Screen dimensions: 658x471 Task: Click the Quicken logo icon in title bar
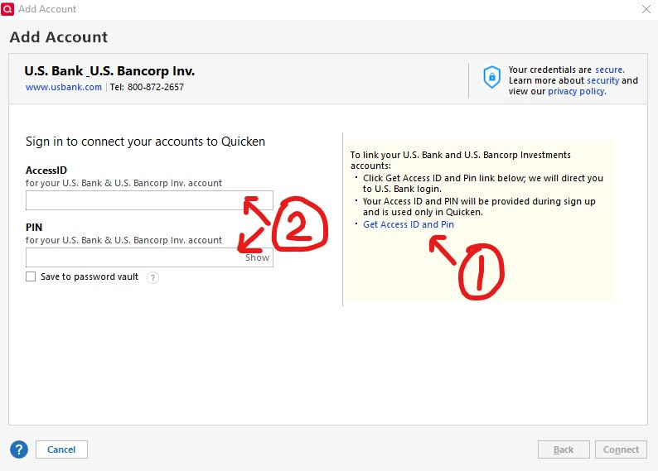pos(7,9)
